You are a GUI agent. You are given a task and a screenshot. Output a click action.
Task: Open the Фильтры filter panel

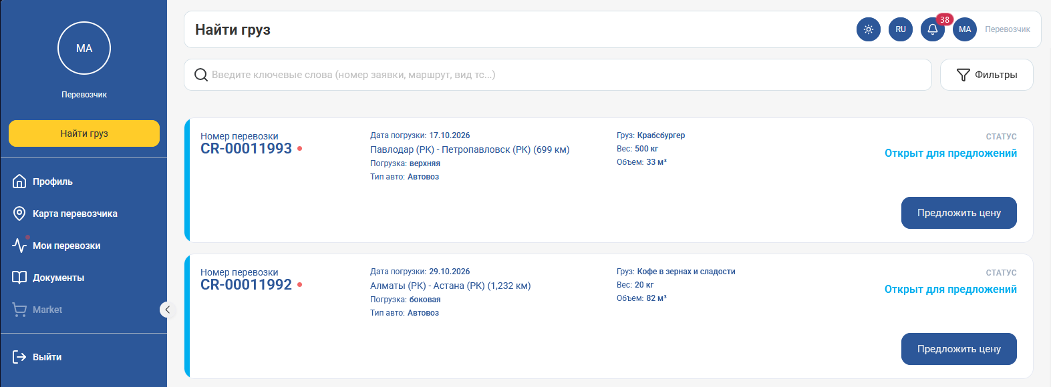point(987,75)
